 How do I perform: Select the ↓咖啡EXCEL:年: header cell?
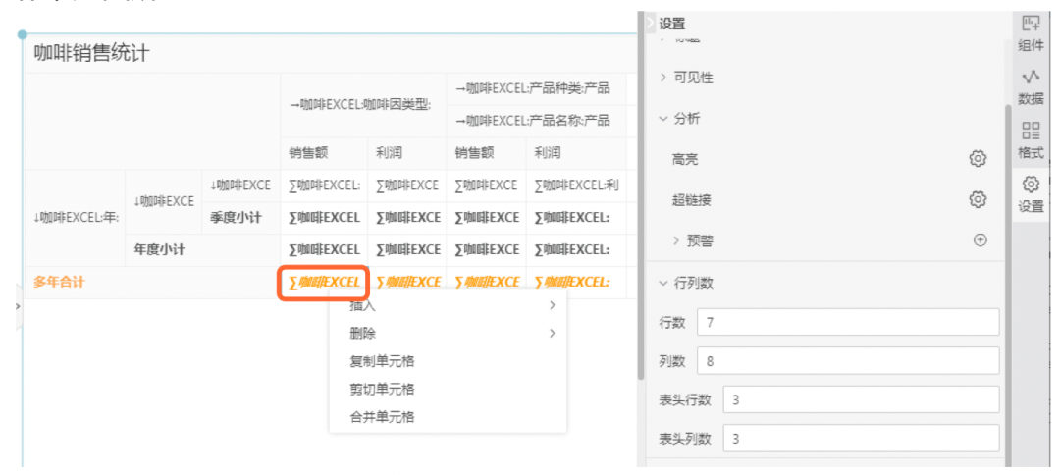pos(75,218)
